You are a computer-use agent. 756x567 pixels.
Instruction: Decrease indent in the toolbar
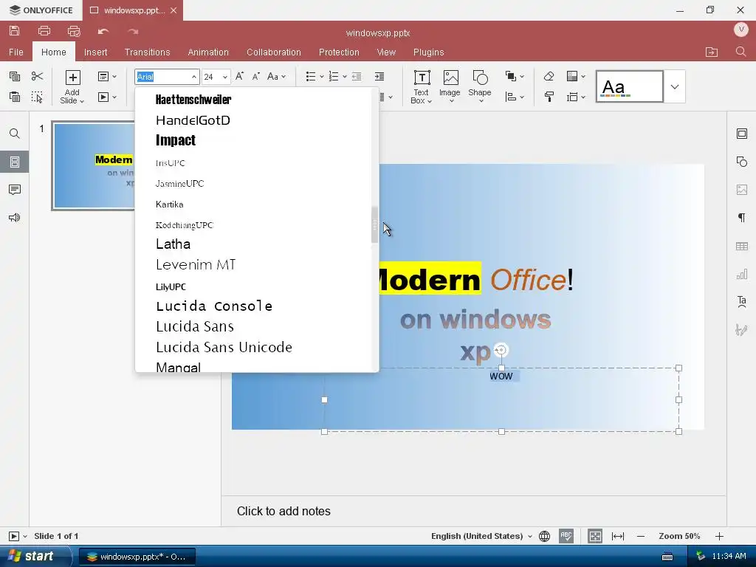[357, 76]
